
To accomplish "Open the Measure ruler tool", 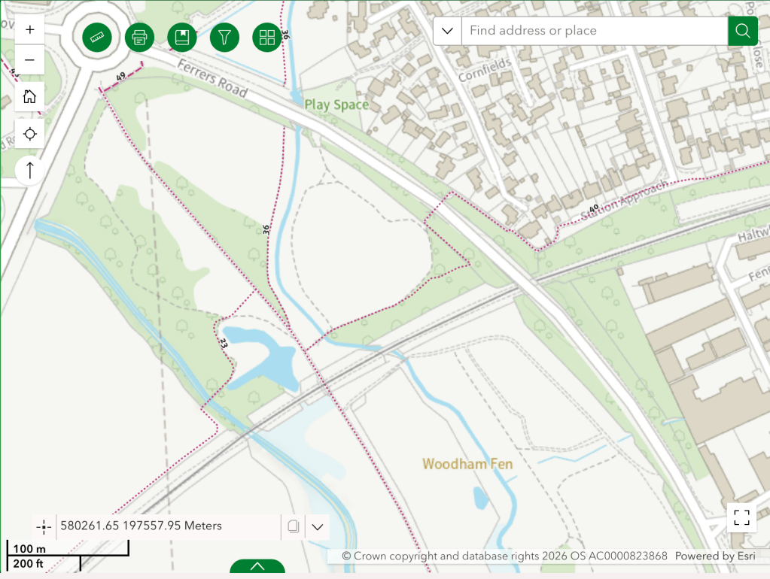I will pos(96,36).
